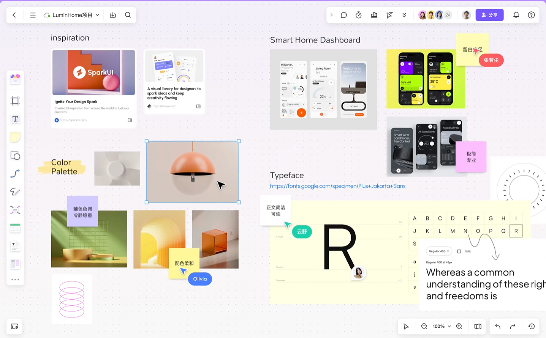
Task: Select the orange cube image
Action: (x=215, y=239)
